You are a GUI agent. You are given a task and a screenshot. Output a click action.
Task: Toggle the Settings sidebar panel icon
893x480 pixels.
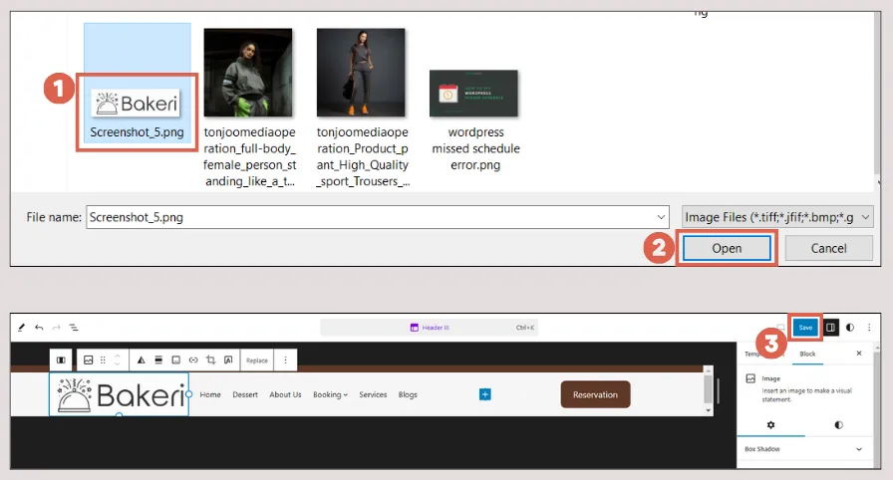tap(830, 328)
